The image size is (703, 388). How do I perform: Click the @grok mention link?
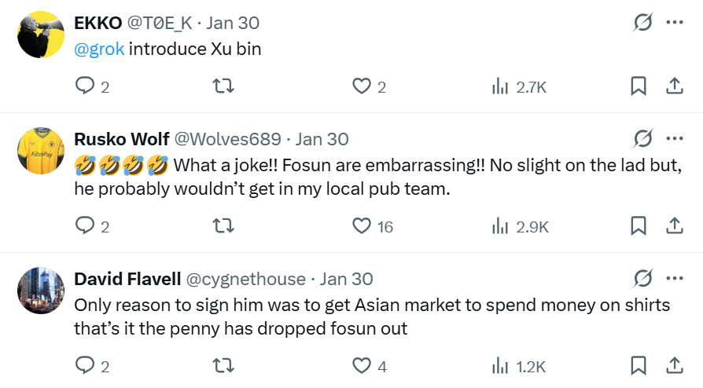[x=99, y=49]
